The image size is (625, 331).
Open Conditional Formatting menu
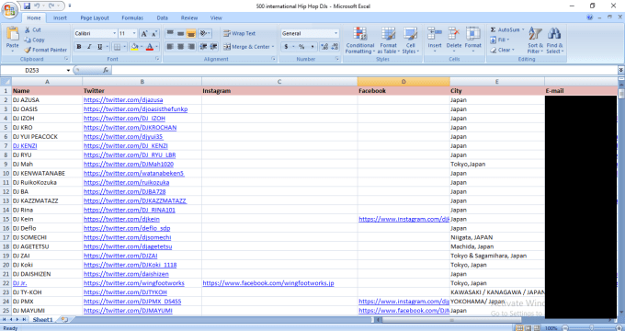[359, 40]
